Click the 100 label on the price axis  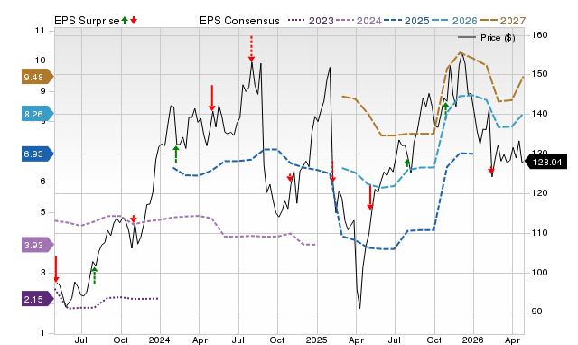pyautogui.click(x=539, y=273)
